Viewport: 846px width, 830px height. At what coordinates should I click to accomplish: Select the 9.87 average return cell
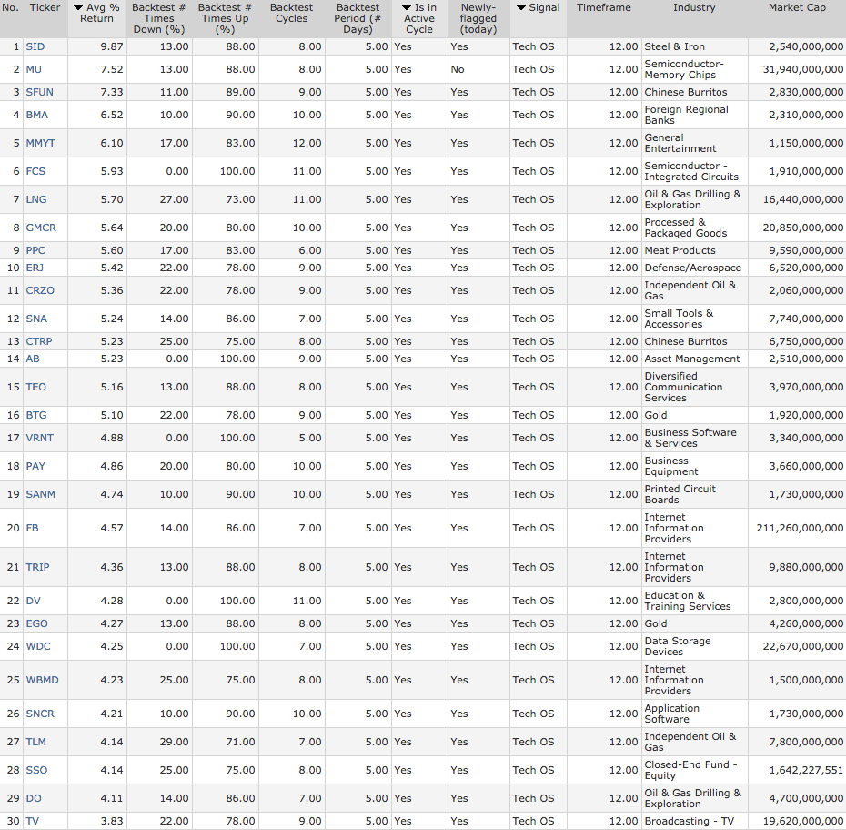pyautogui.click(x=97, y=46)
